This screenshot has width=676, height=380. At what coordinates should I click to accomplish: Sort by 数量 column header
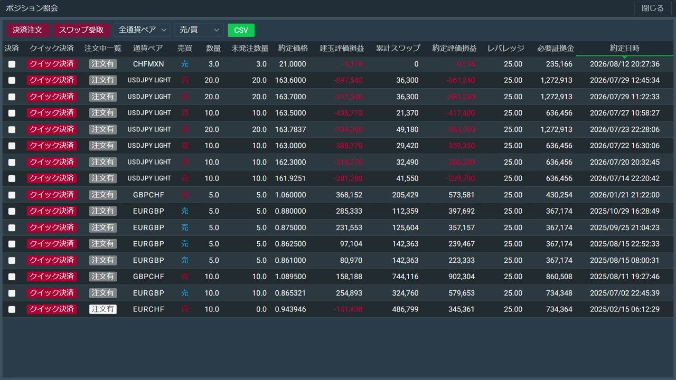click(213, 48)
